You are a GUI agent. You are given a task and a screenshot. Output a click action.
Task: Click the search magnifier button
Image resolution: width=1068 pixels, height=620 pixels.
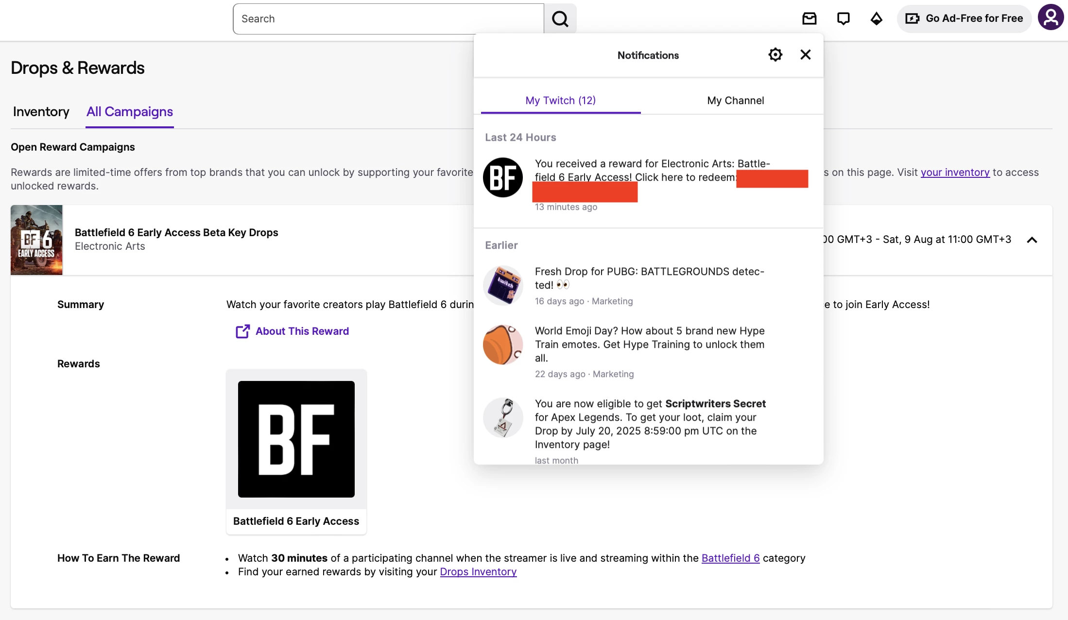point(560,19)
